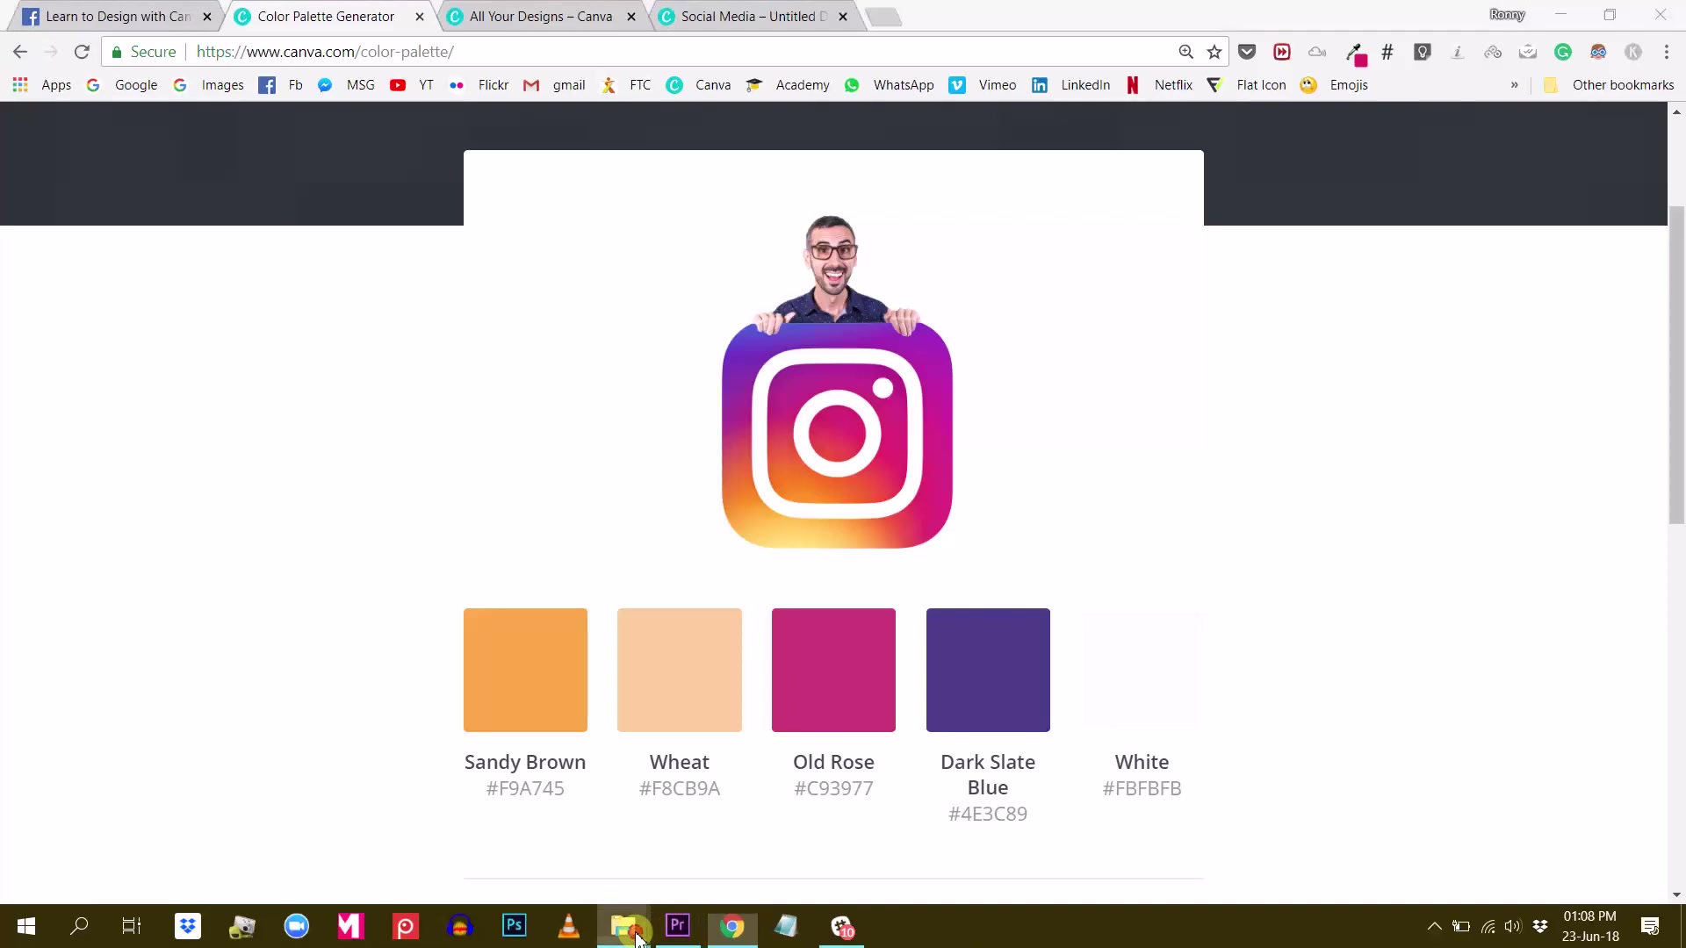Open the clock showing 01:08 PM
Viewport: 1686px width, 948px height.
click(x=1590, y=926)
